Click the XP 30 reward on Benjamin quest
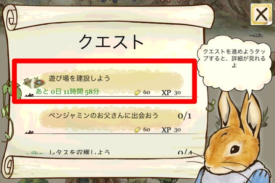 (x=171, y=130)
